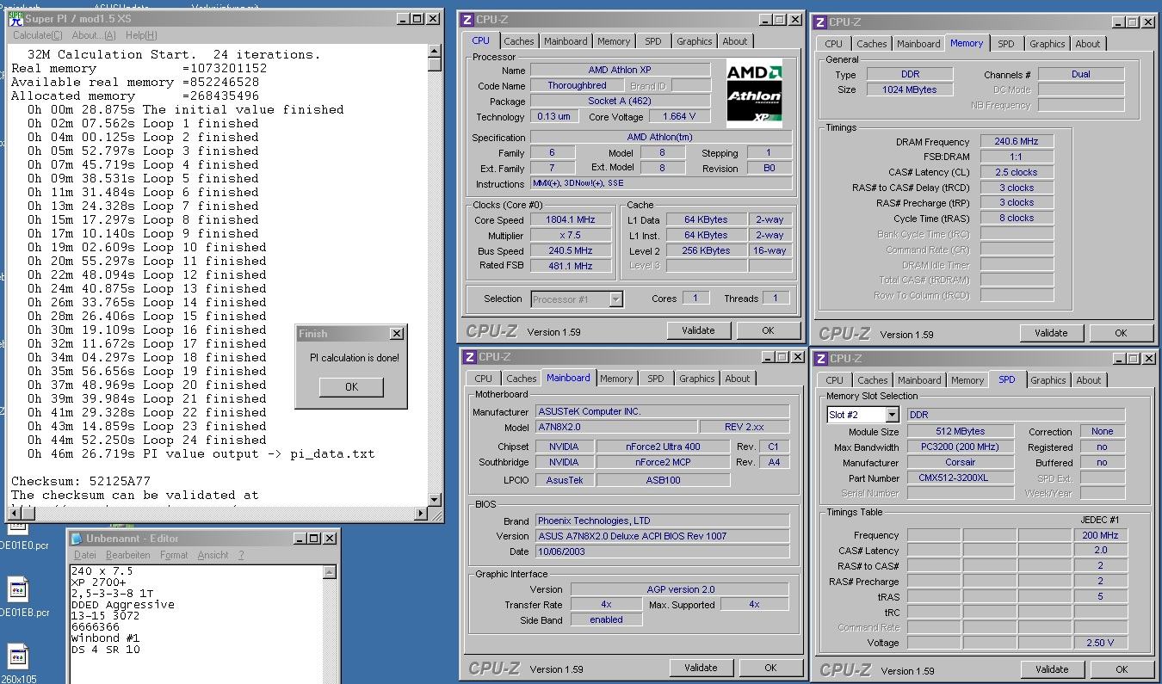Click the Super PI horizontal scrollbar right arrow
This screenshot has height=684, width=1162.
422,514
